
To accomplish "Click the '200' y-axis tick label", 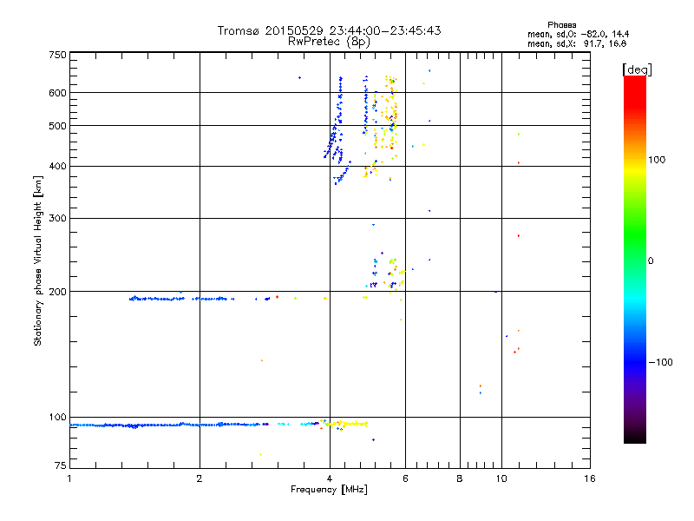I will [57, 292].
